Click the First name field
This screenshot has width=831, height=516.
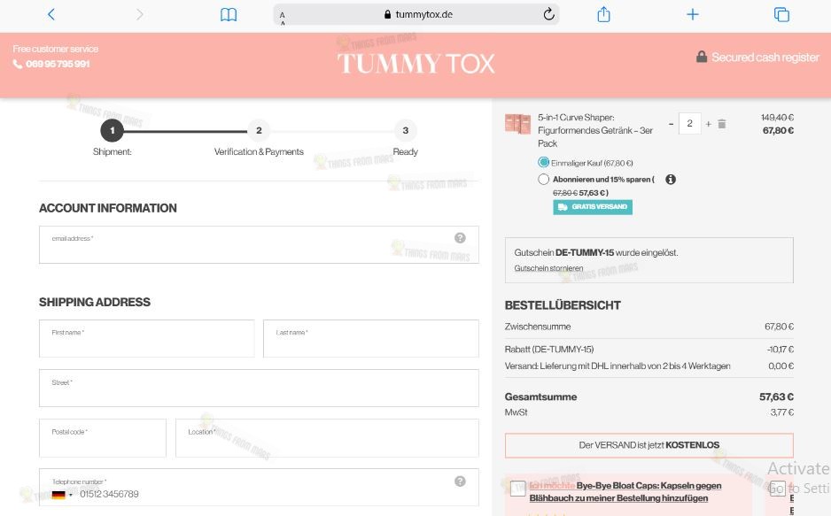point(147,339)
